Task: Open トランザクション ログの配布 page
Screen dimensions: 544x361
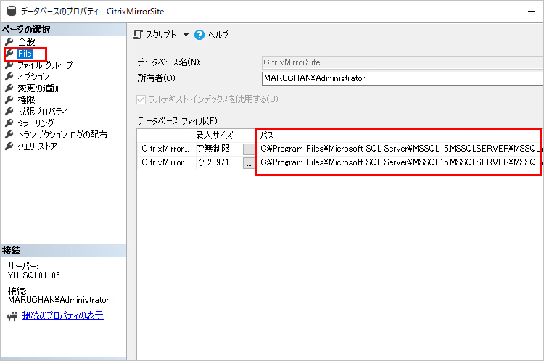Action: click(62, 135)
